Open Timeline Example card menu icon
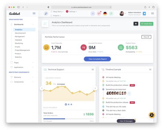Screen dimensions: 163x131 coord(150,69)
